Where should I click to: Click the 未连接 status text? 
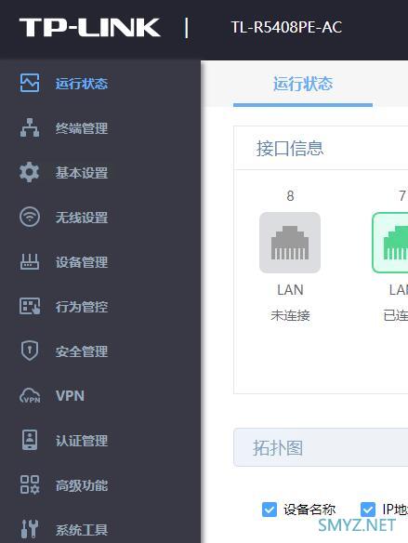coord(290,315)
